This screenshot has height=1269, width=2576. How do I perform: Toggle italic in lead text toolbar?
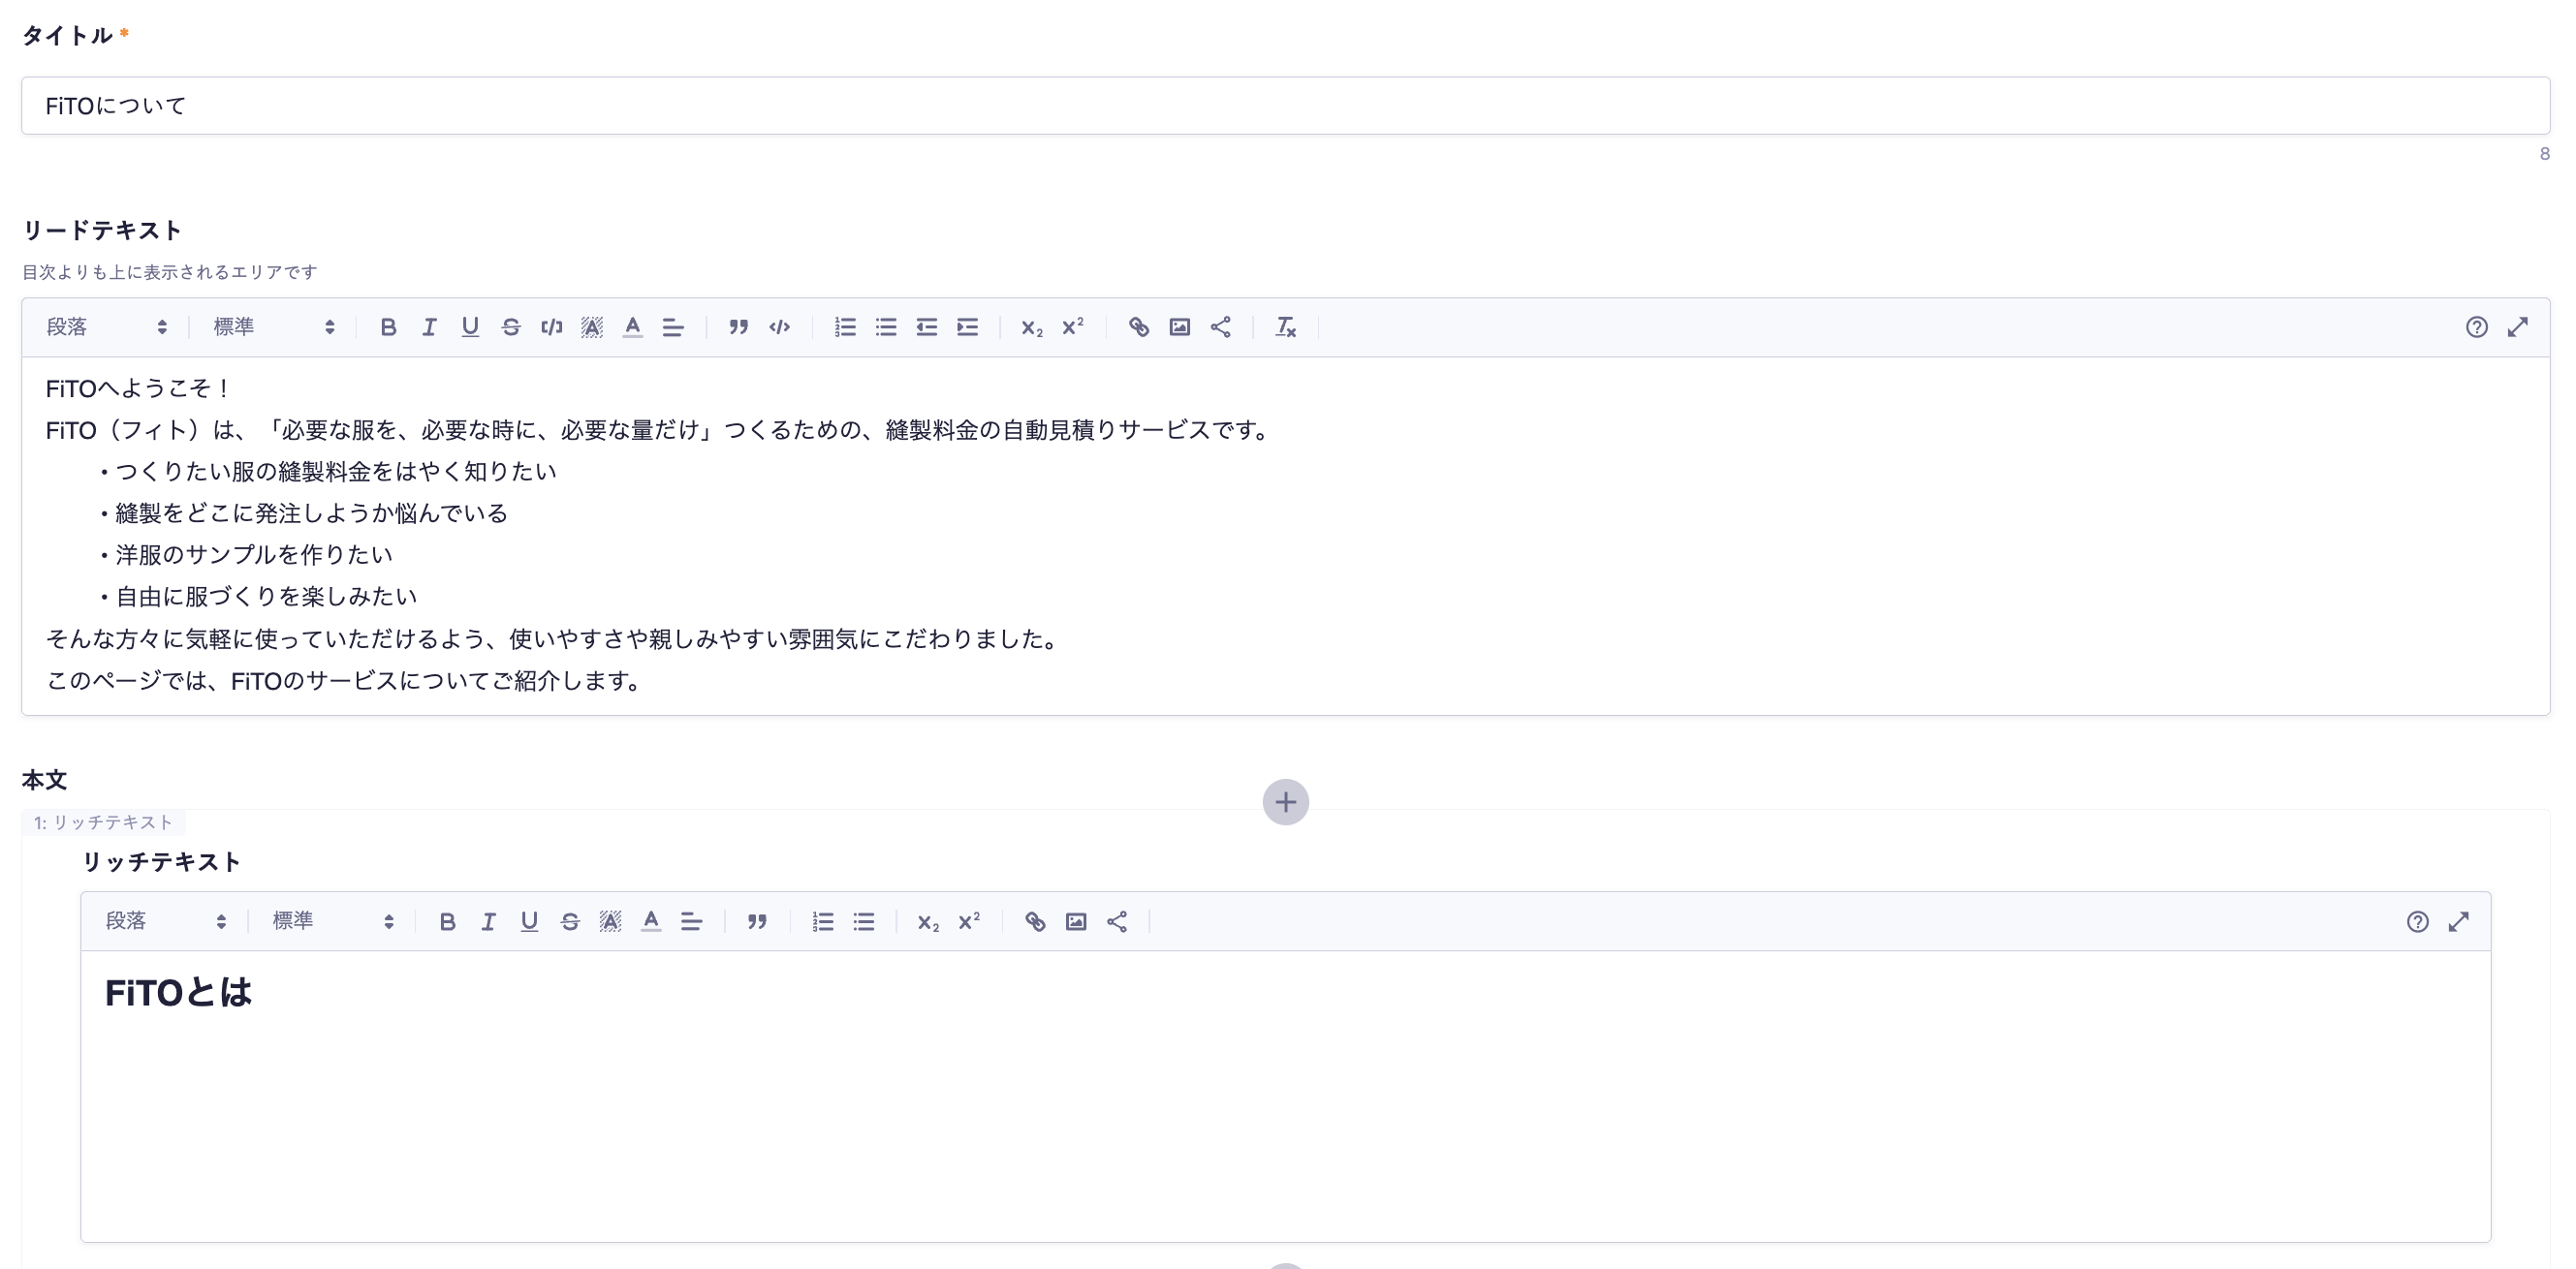[429, 326]
